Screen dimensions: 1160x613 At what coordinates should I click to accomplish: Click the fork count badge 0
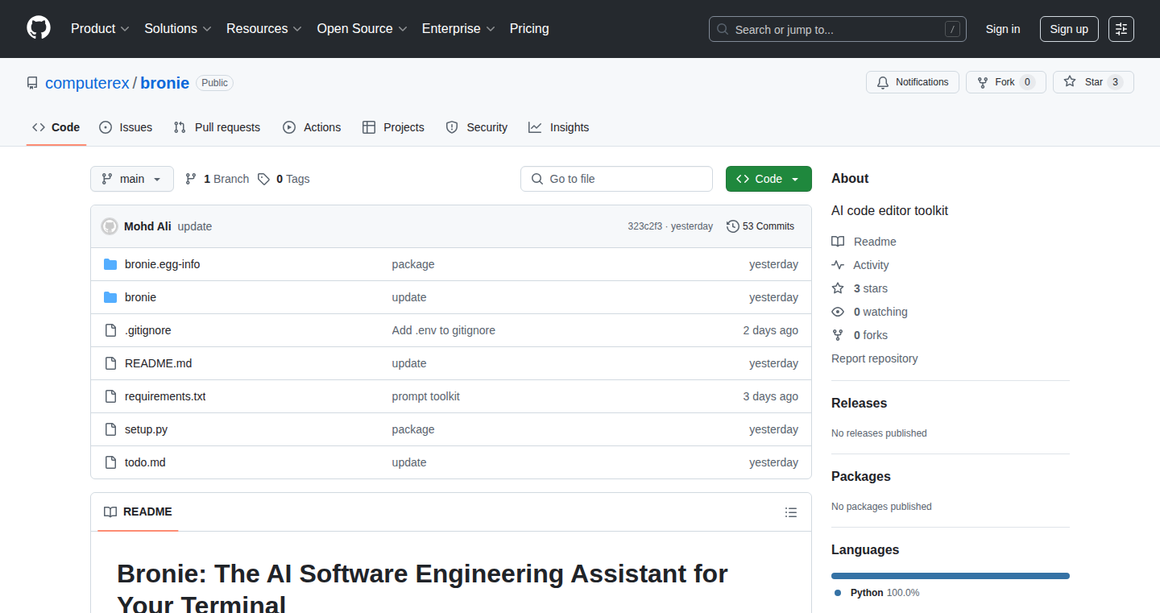pyautogui.click(x=1027, y=82)
